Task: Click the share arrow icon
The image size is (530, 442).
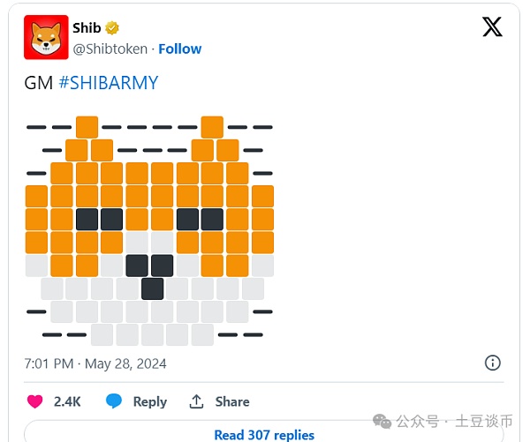Action: pyautogui.click(x=197, y=401)
